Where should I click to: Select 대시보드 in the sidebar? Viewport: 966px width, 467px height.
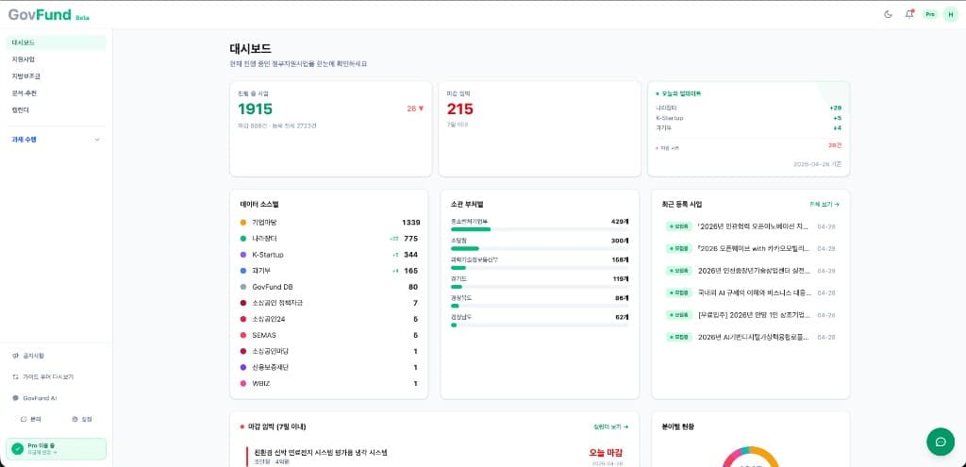click(x=56, y=42)
